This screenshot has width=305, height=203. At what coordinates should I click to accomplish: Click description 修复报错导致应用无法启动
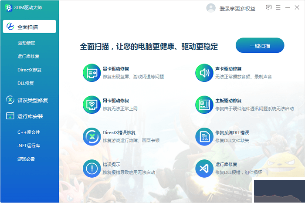129,173
